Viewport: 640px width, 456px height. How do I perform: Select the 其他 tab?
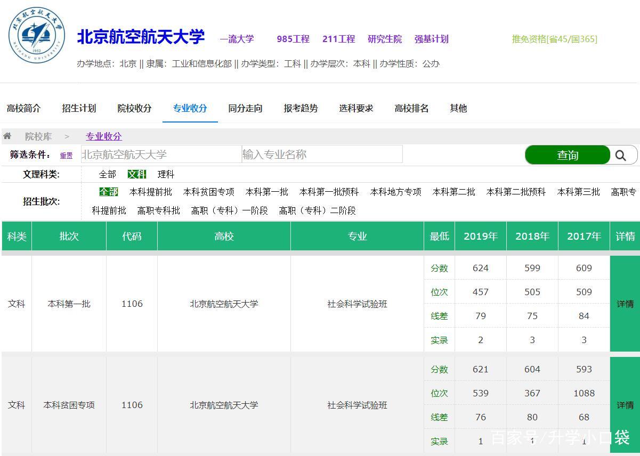pyautogui.click(x=458, y=108)
